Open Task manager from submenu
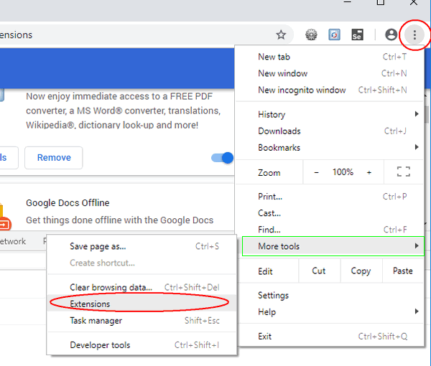Image resolution: width=431 pixels, height=366 pixels. (142, 320)
